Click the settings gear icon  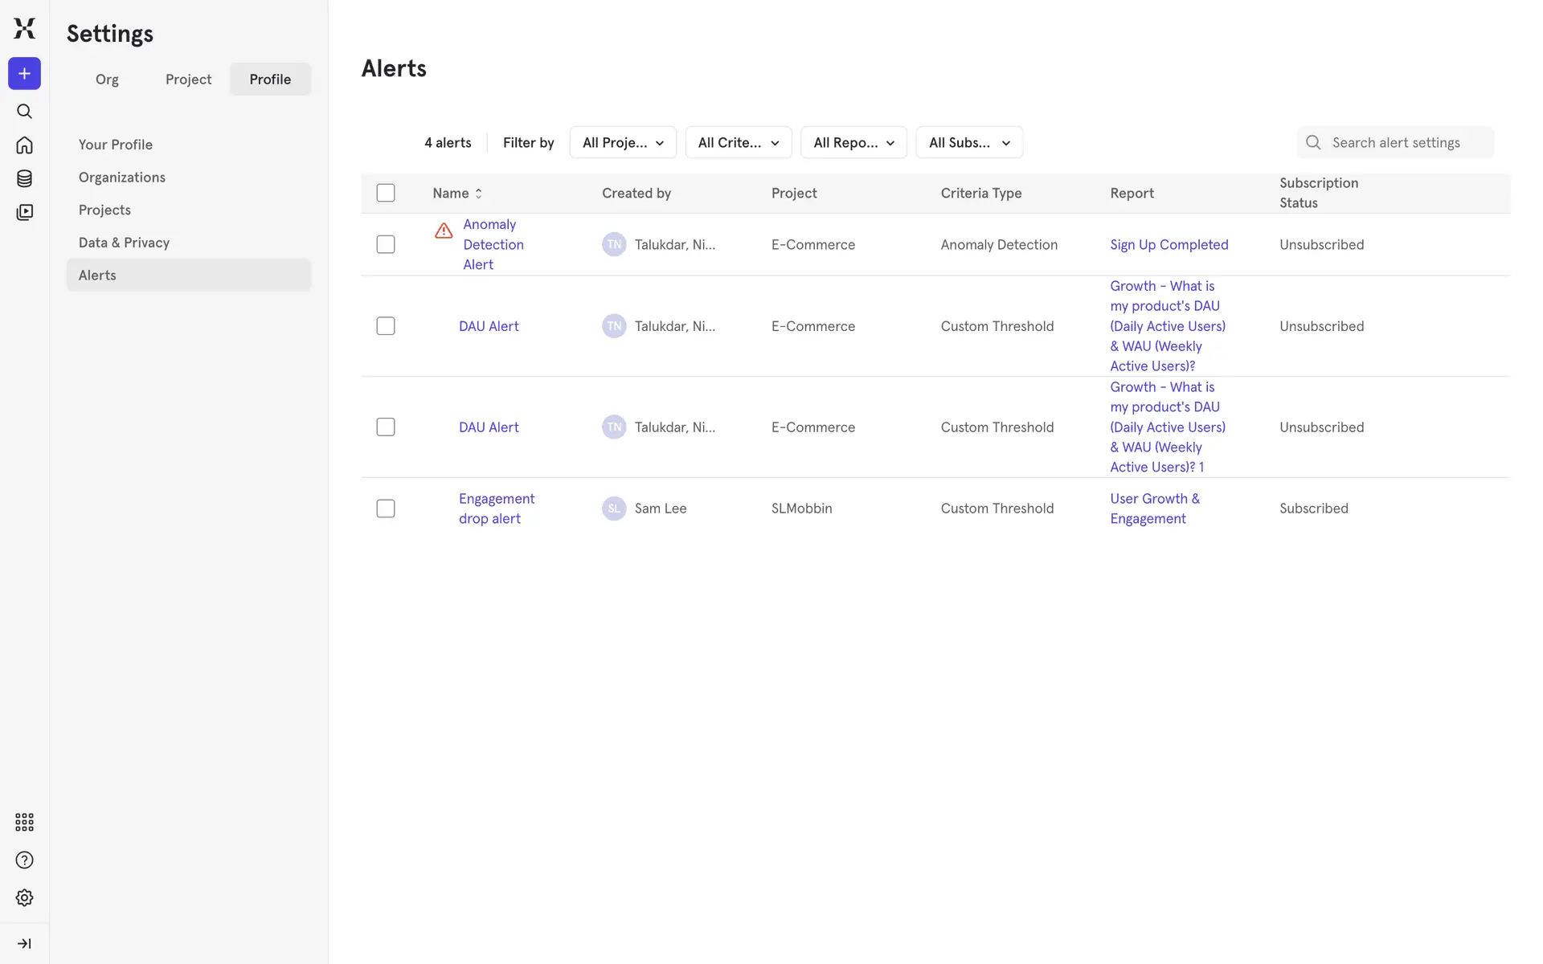tap(24, 897)
